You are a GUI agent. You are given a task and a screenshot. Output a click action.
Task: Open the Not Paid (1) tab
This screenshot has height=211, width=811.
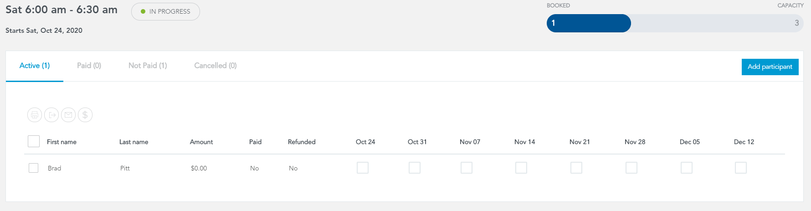(x=148, y=66)
